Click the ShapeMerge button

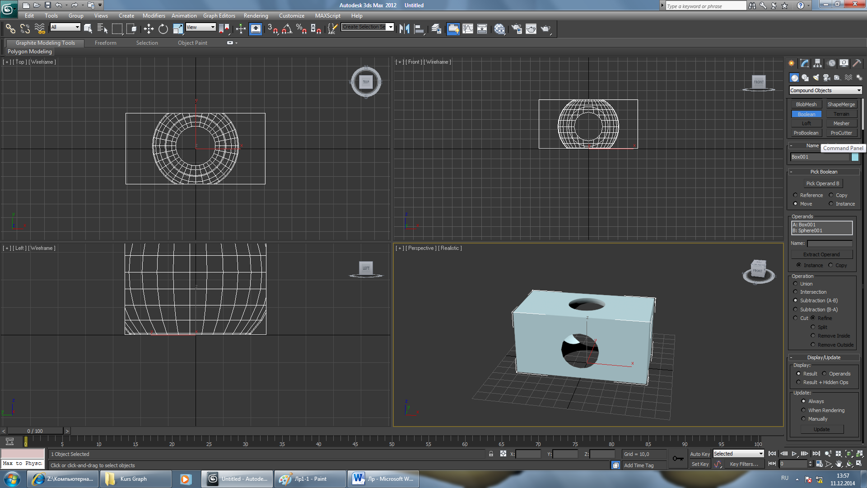(x=841, y=104)
